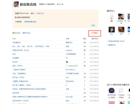Open 浏览所有成员 (8497) link
The width and height of the screenshot is (130, 104).
[x=116, y=41]
